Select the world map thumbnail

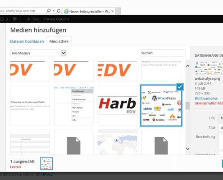pyautogui.click(x=118, y=142)
